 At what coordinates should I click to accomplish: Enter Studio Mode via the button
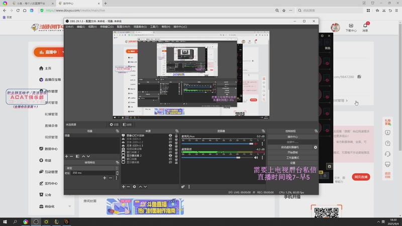pyautogui.click(x=292, y=158)
